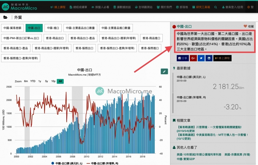Set chart zoom to 6m
This screenshot has height=165, width=258.
click(x=26, y=81)
